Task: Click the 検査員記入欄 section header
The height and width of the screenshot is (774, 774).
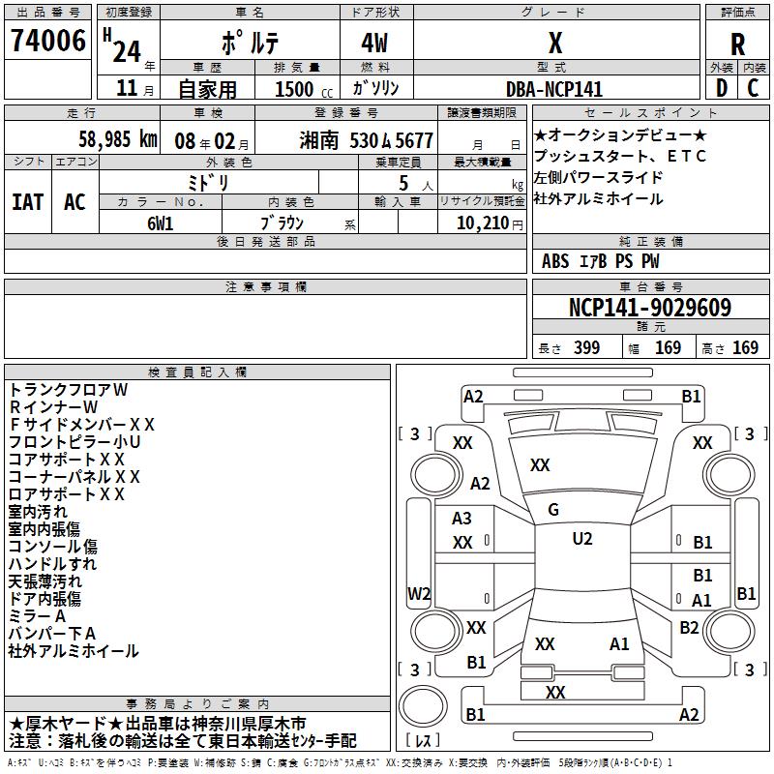Action: tap(197, 372)
